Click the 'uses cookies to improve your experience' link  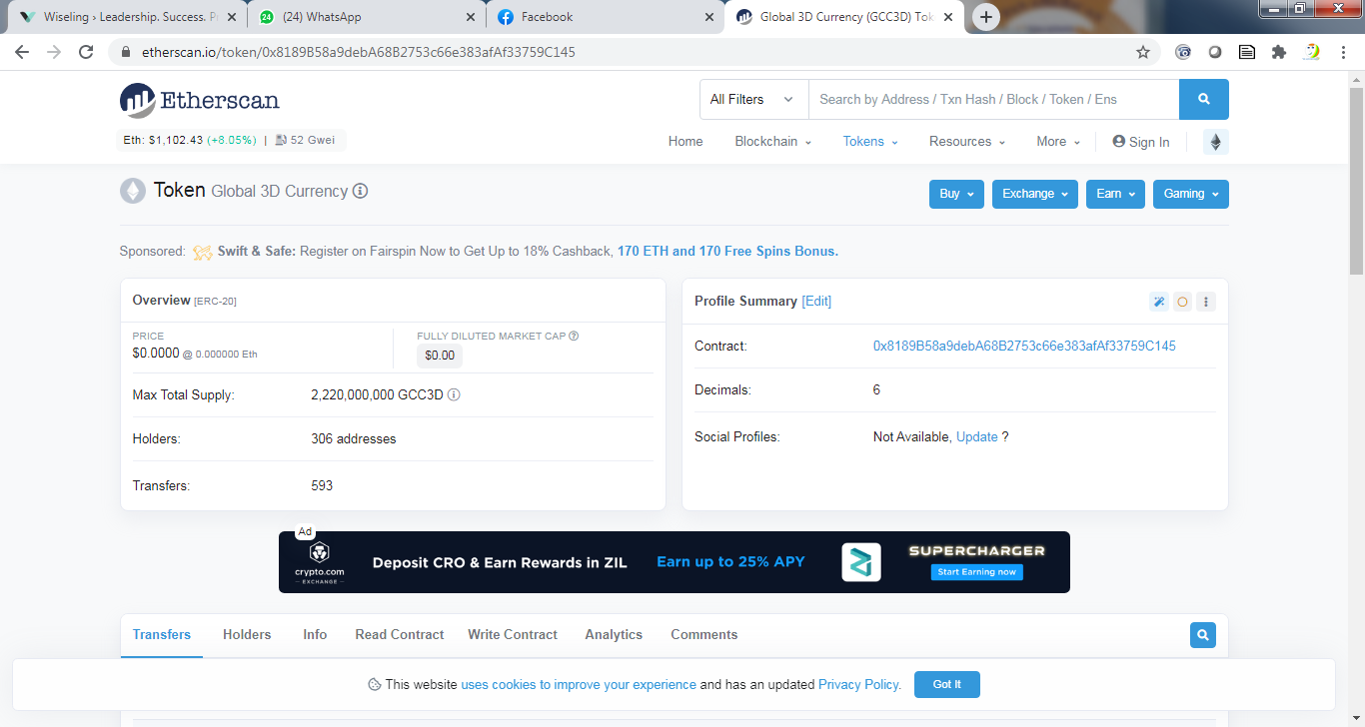point(579,685)
